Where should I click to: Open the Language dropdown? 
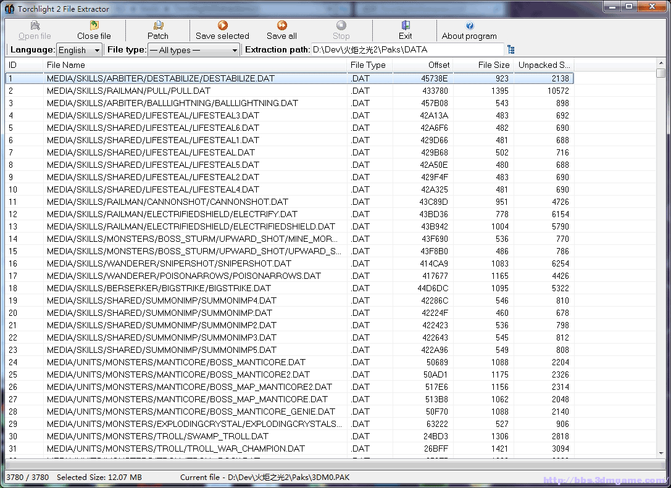[80, 50]
